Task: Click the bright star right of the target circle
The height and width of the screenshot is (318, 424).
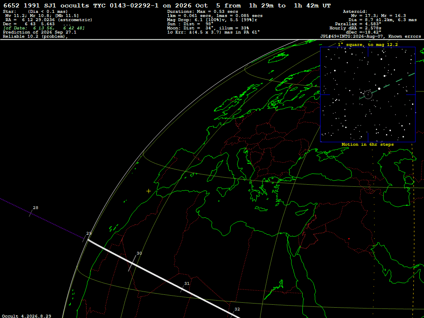Action: tap(379, 89)
